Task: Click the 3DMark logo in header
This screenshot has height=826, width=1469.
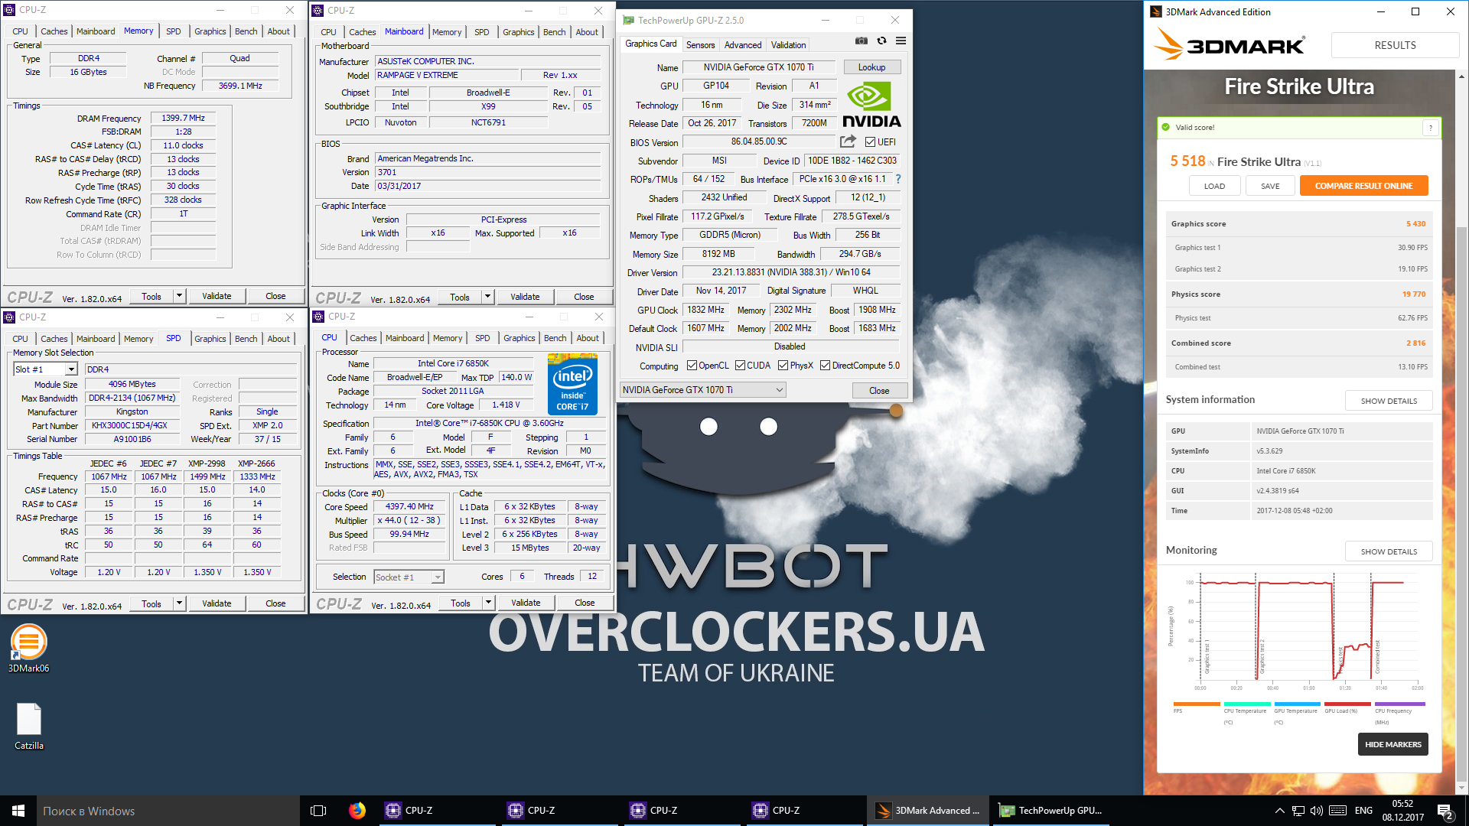Action: coord(1229,45)
